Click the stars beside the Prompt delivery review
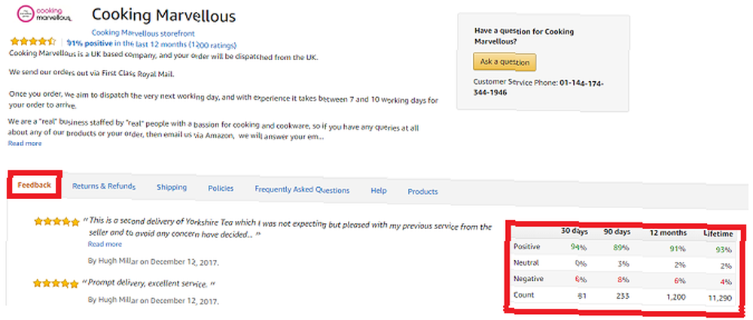 56,284
